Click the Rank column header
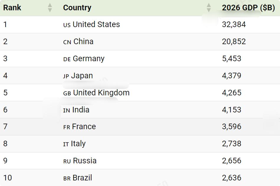The height and width of the screenshot is (186, 280). [12, 8]
